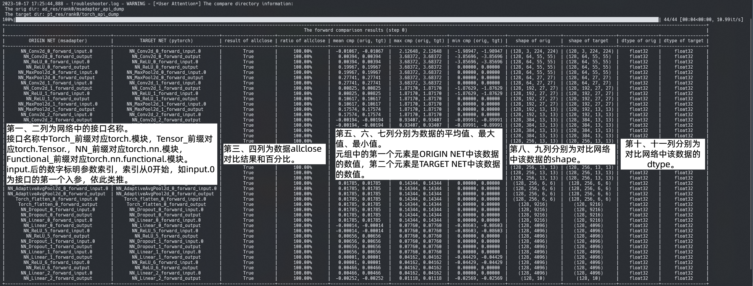Click the "max cmp (orig, tgt)" column header
This screenshot has width=753, height=286.
point(419,41)
